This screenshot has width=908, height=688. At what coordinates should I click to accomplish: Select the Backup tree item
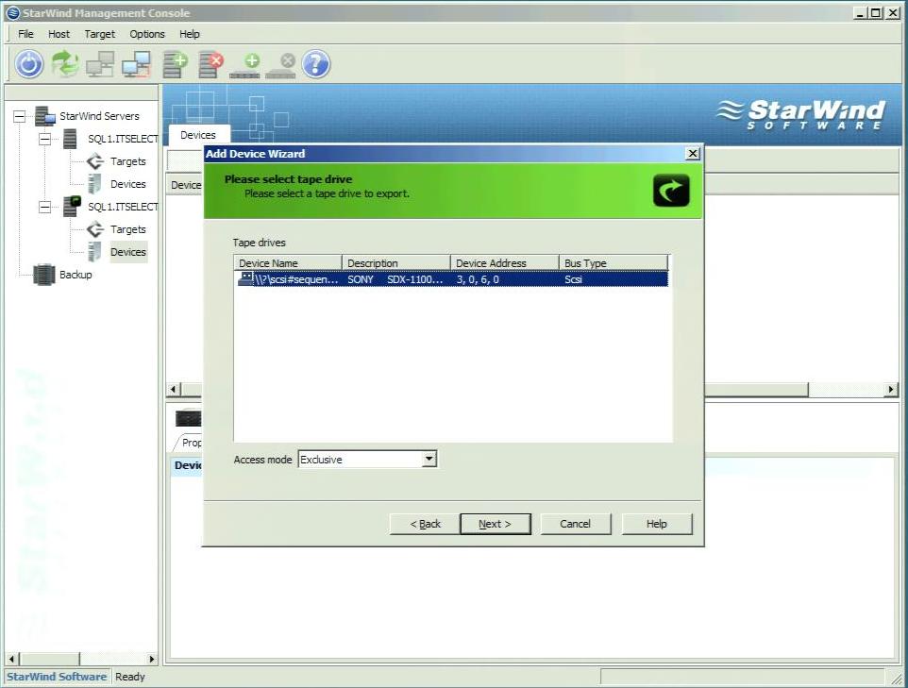[x=76, y=275]
